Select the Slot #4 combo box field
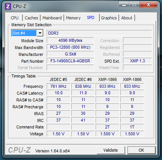This screenshot has width=162, height=160. coord(27,33)
